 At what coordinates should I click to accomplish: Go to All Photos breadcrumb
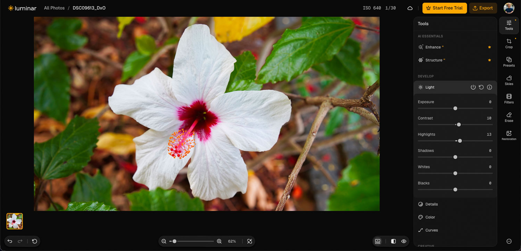[54, 8]
